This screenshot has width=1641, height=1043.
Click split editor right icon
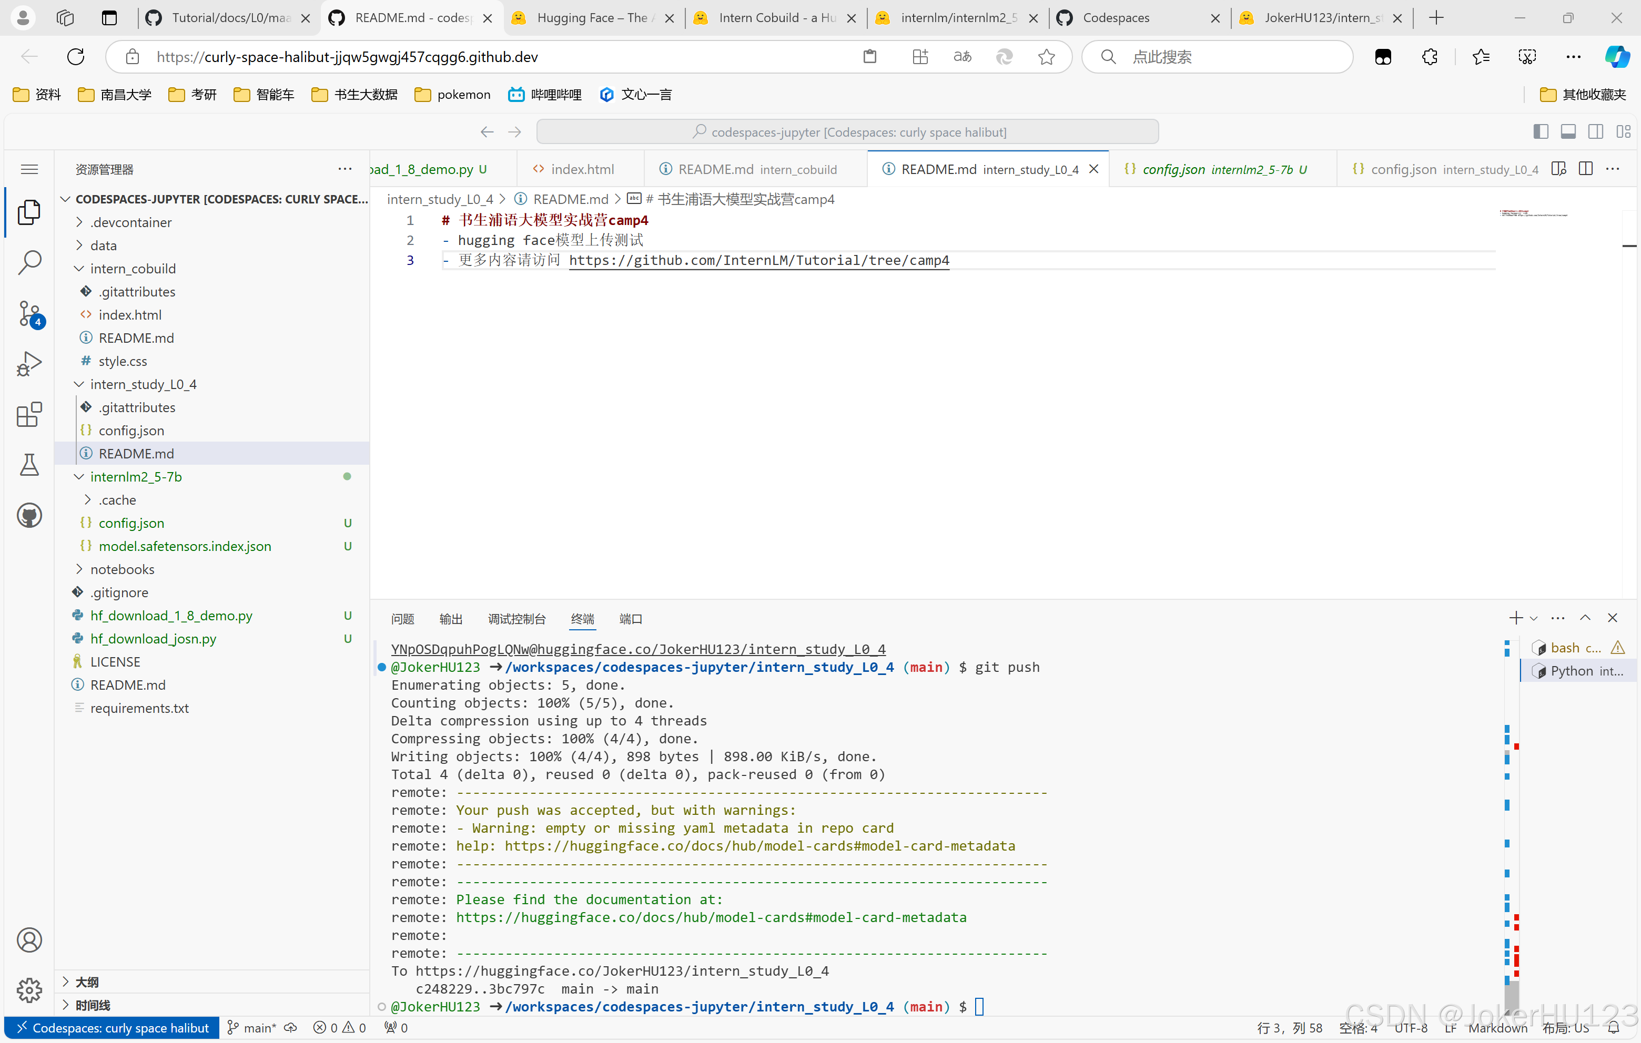[x=1585, y=169]
